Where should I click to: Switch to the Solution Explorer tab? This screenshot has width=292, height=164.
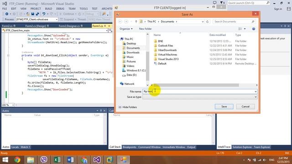point(242,147)
